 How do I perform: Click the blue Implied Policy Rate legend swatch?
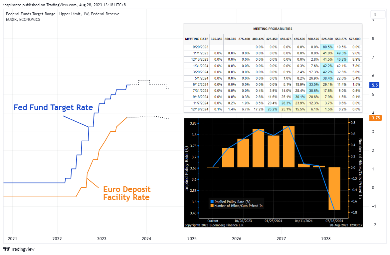[212, 202]
